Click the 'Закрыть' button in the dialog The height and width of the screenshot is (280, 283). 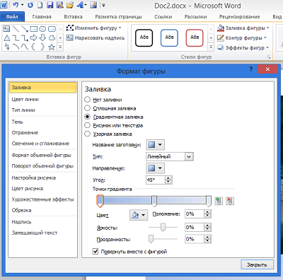pos(257,264)
